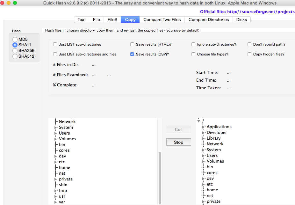
Task: Select the MD5 hash radio button
Action: pyautogui.click(x=15, y=39)
